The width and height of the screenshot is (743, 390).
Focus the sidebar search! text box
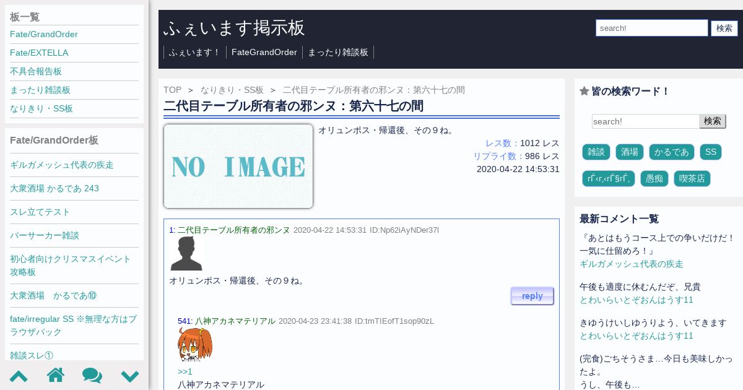pyautogui.click(x=646, y=121)
